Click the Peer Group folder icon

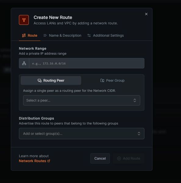pos(102,81)
